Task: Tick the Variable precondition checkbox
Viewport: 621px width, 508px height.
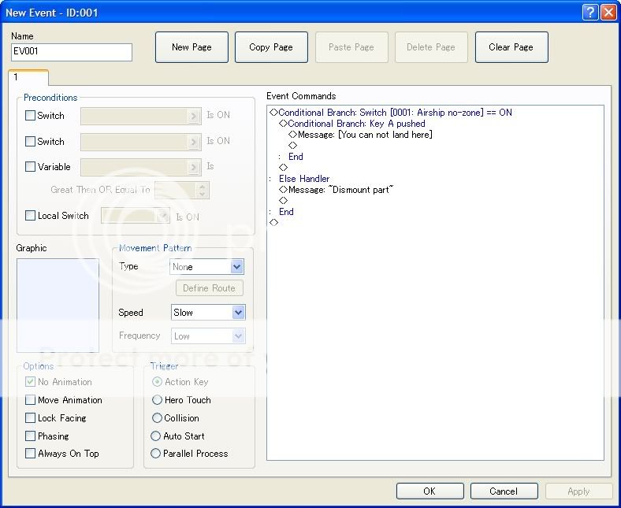Action: 31,167
